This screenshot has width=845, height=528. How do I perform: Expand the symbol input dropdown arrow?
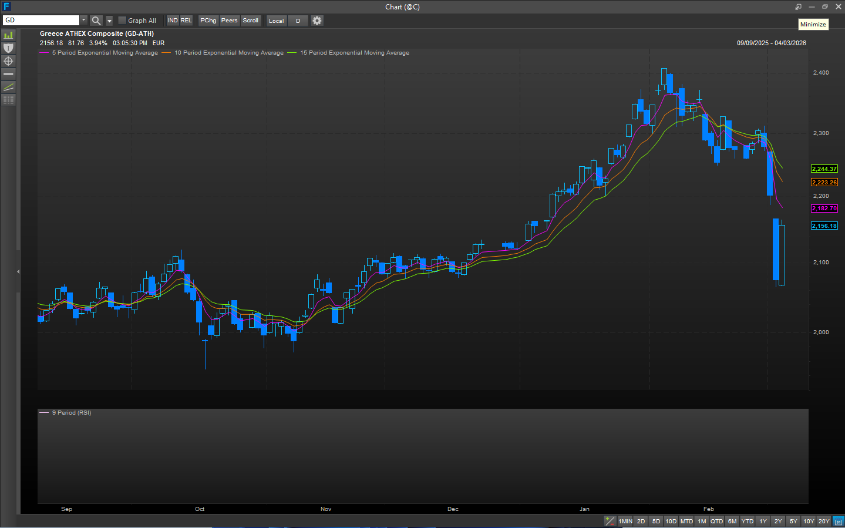83,20
